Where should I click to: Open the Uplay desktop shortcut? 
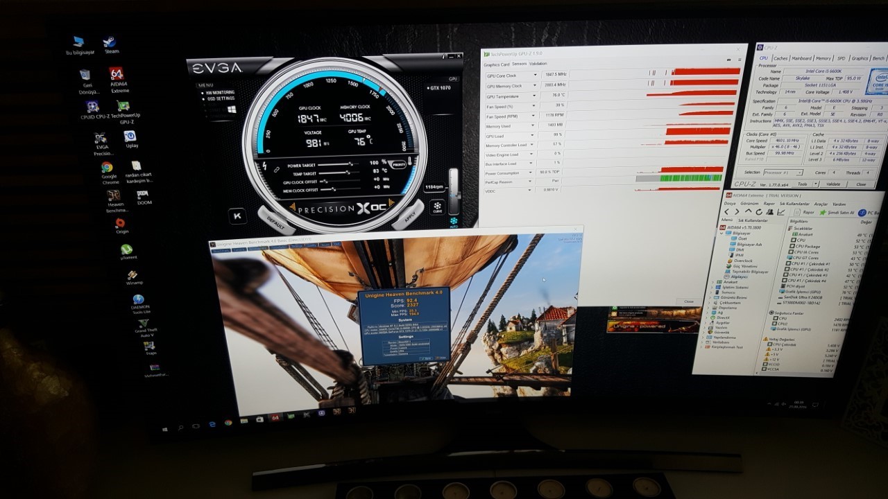[131, 139]
